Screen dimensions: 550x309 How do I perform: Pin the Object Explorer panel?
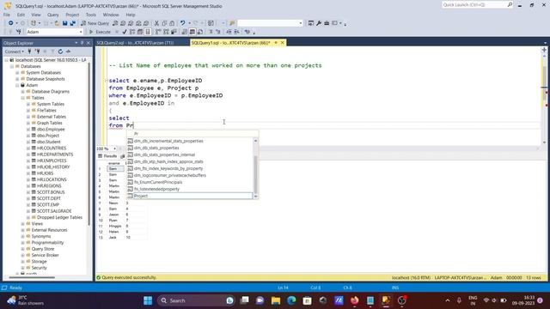tap(82, 43)
